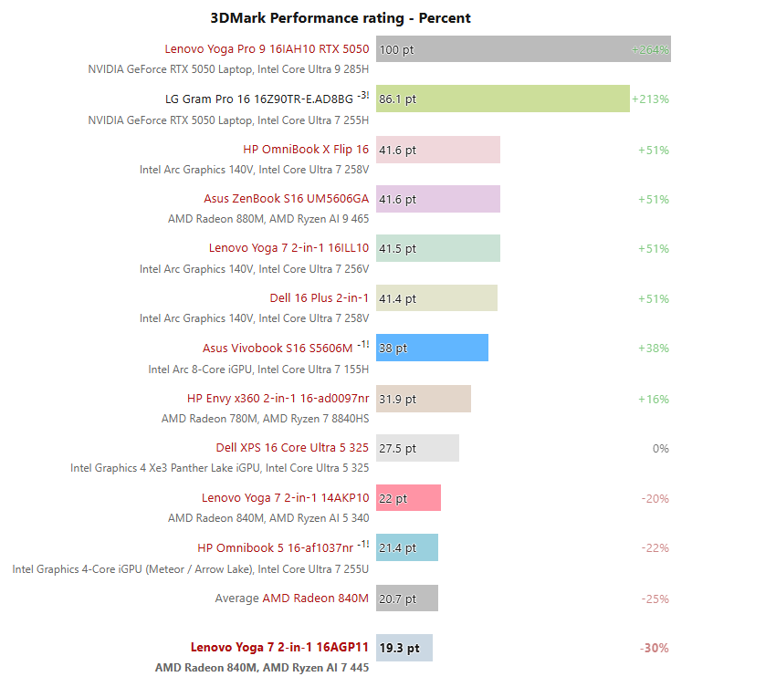Click the blue 38 pt bar
This screenshot has height=687, width=776.
tap(432, 348)
